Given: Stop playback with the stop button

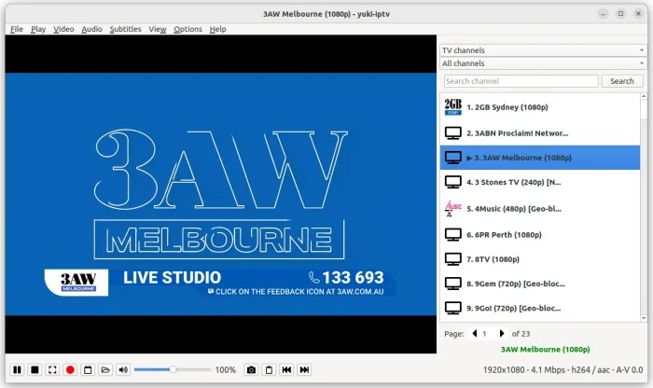Looking at the screenshot, I should point(35,370).
